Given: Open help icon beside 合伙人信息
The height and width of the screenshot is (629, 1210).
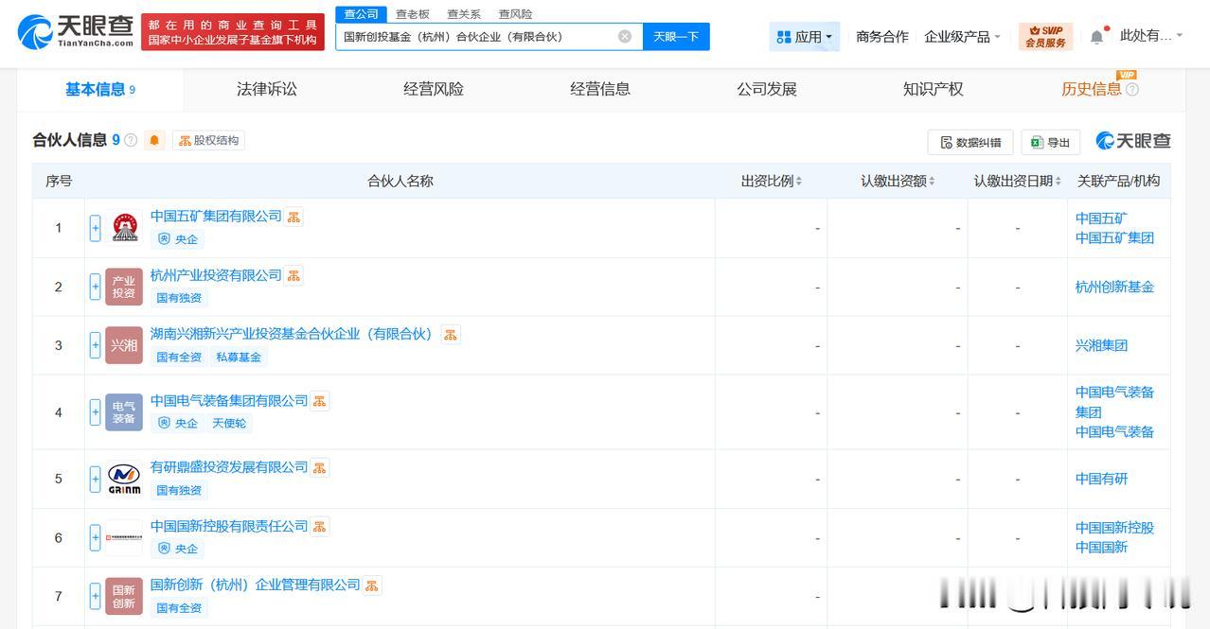Looking at the screenshot, I should 131,140.
